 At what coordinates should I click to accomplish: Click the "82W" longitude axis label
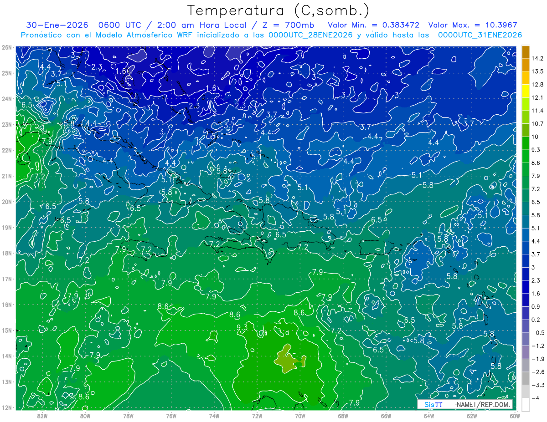tap(42, 416)
